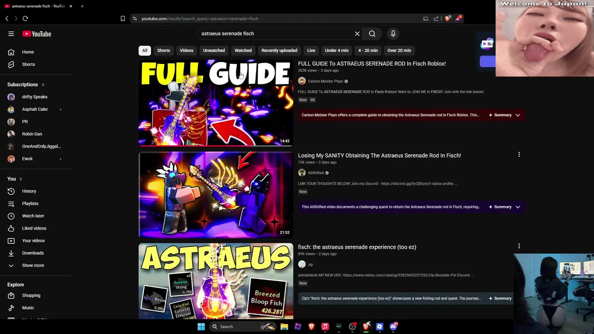Filter by 4 - 20 min chip

[368, 51]
